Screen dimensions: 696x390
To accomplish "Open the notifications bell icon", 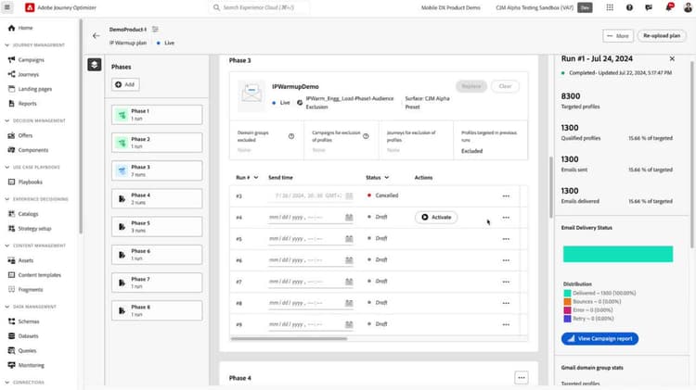I will (x=668, y=7).
